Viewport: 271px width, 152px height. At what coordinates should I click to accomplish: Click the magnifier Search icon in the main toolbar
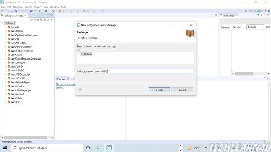[x=246, y=11]
